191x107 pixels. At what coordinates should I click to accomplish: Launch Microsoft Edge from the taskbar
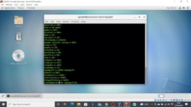click(x=72, y=104)
